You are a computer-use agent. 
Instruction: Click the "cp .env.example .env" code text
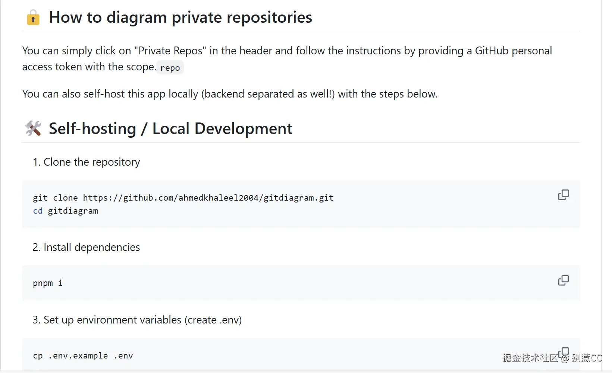(83, 356)
